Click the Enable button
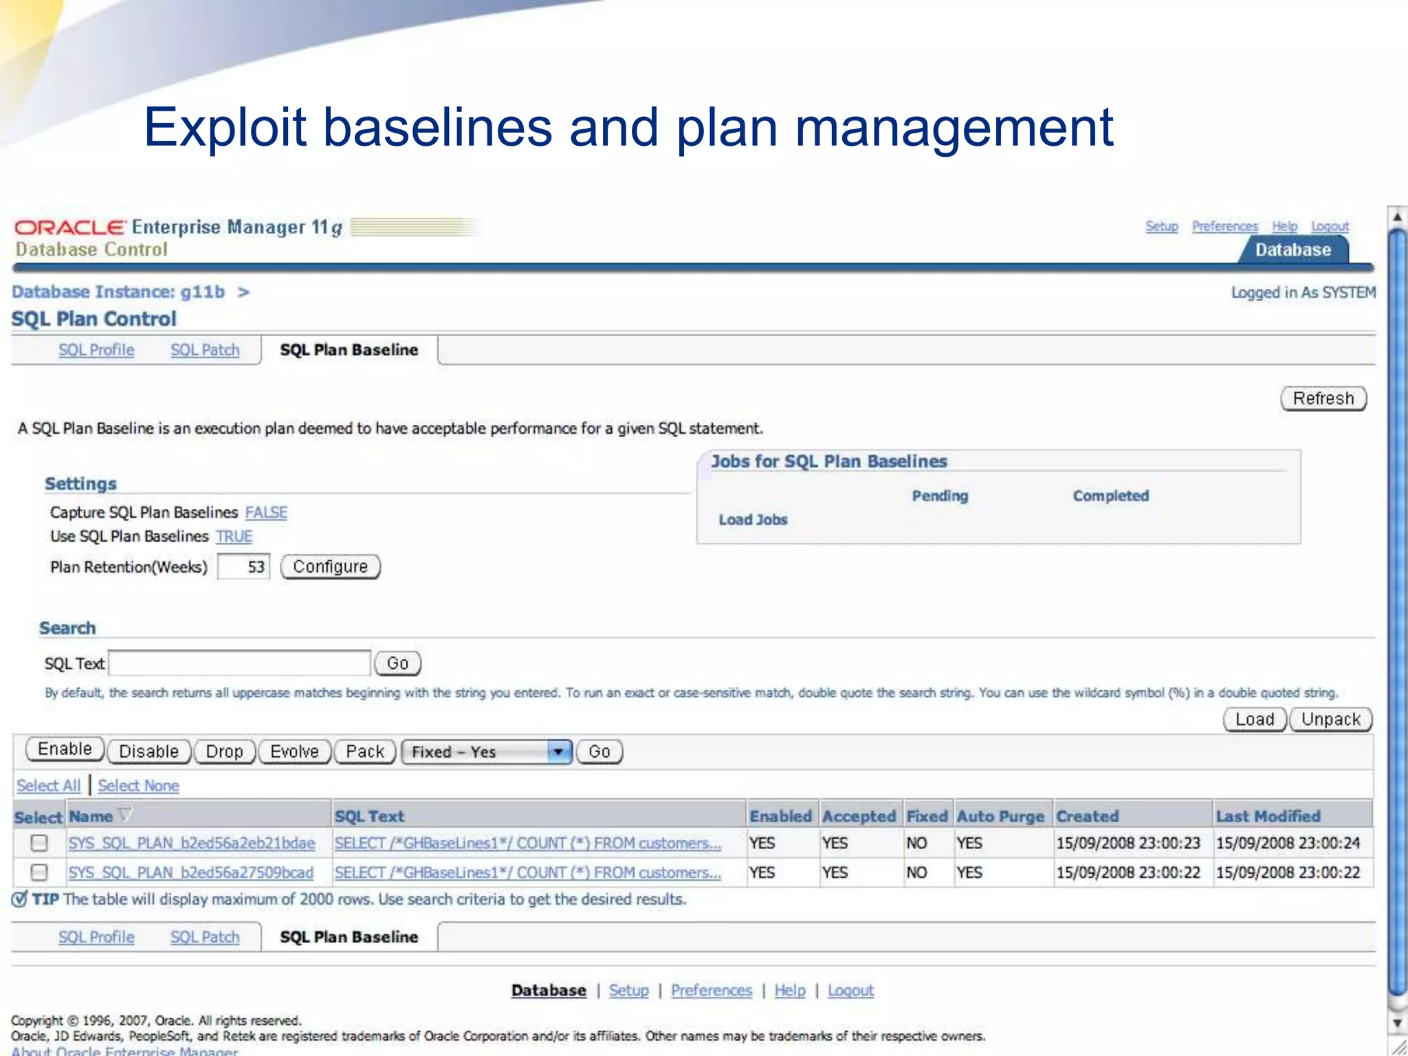This screenshot has height=1056, width=1408. [65, 749]
